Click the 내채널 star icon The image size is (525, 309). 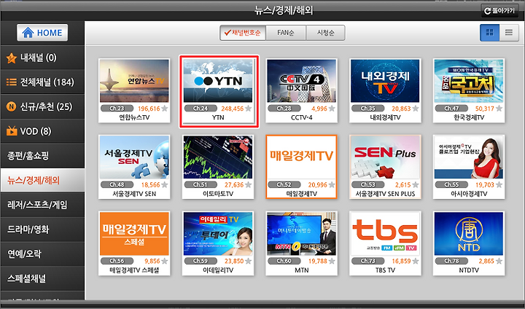pos(12,58)
